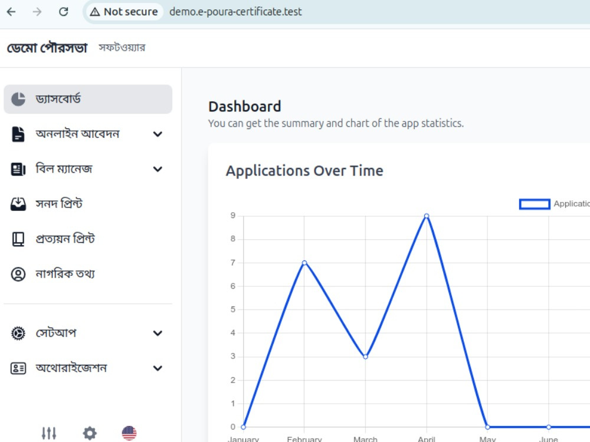Click the pie chart dashboard icon
This screenshot has width=590, height=442.
pos(18,99)
